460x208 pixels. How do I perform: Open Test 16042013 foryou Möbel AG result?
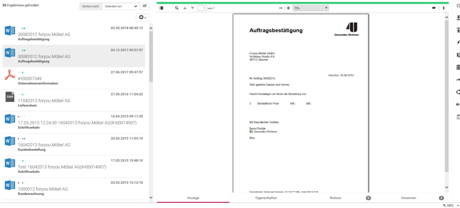(74, 167)
